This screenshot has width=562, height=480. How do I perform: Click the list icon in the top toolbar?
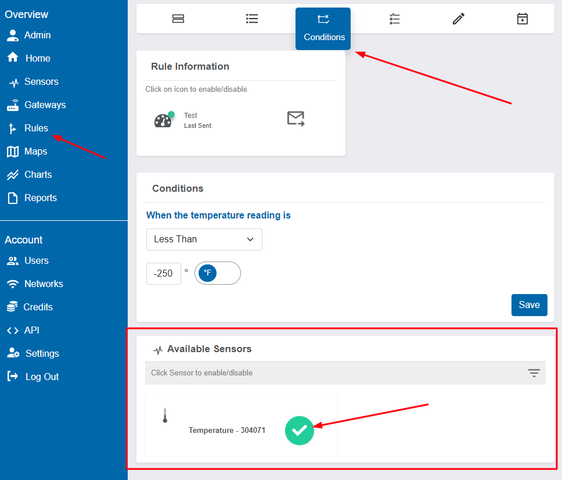(251, 18)
